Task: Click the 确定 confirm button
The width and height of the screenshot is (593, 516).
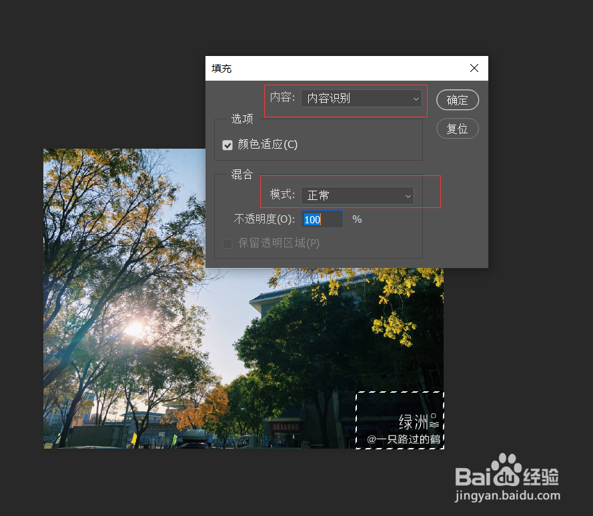Action: pos(457,100)
